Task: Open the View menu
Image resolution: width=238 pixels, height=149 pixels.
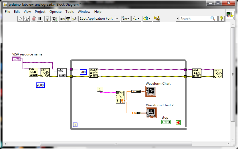Action: click(x=27, y=12)
